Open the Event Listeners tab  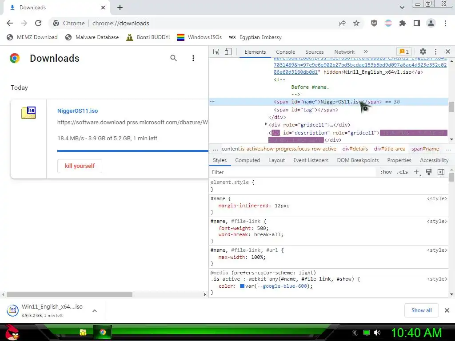311,160
